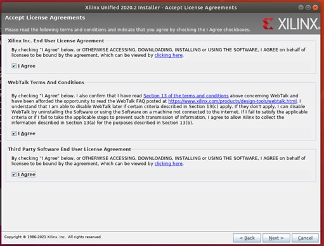The height and width of the screenshot is (246, 324).
Task: Open Section 13 of the terms and conditions
Action: 186,95
